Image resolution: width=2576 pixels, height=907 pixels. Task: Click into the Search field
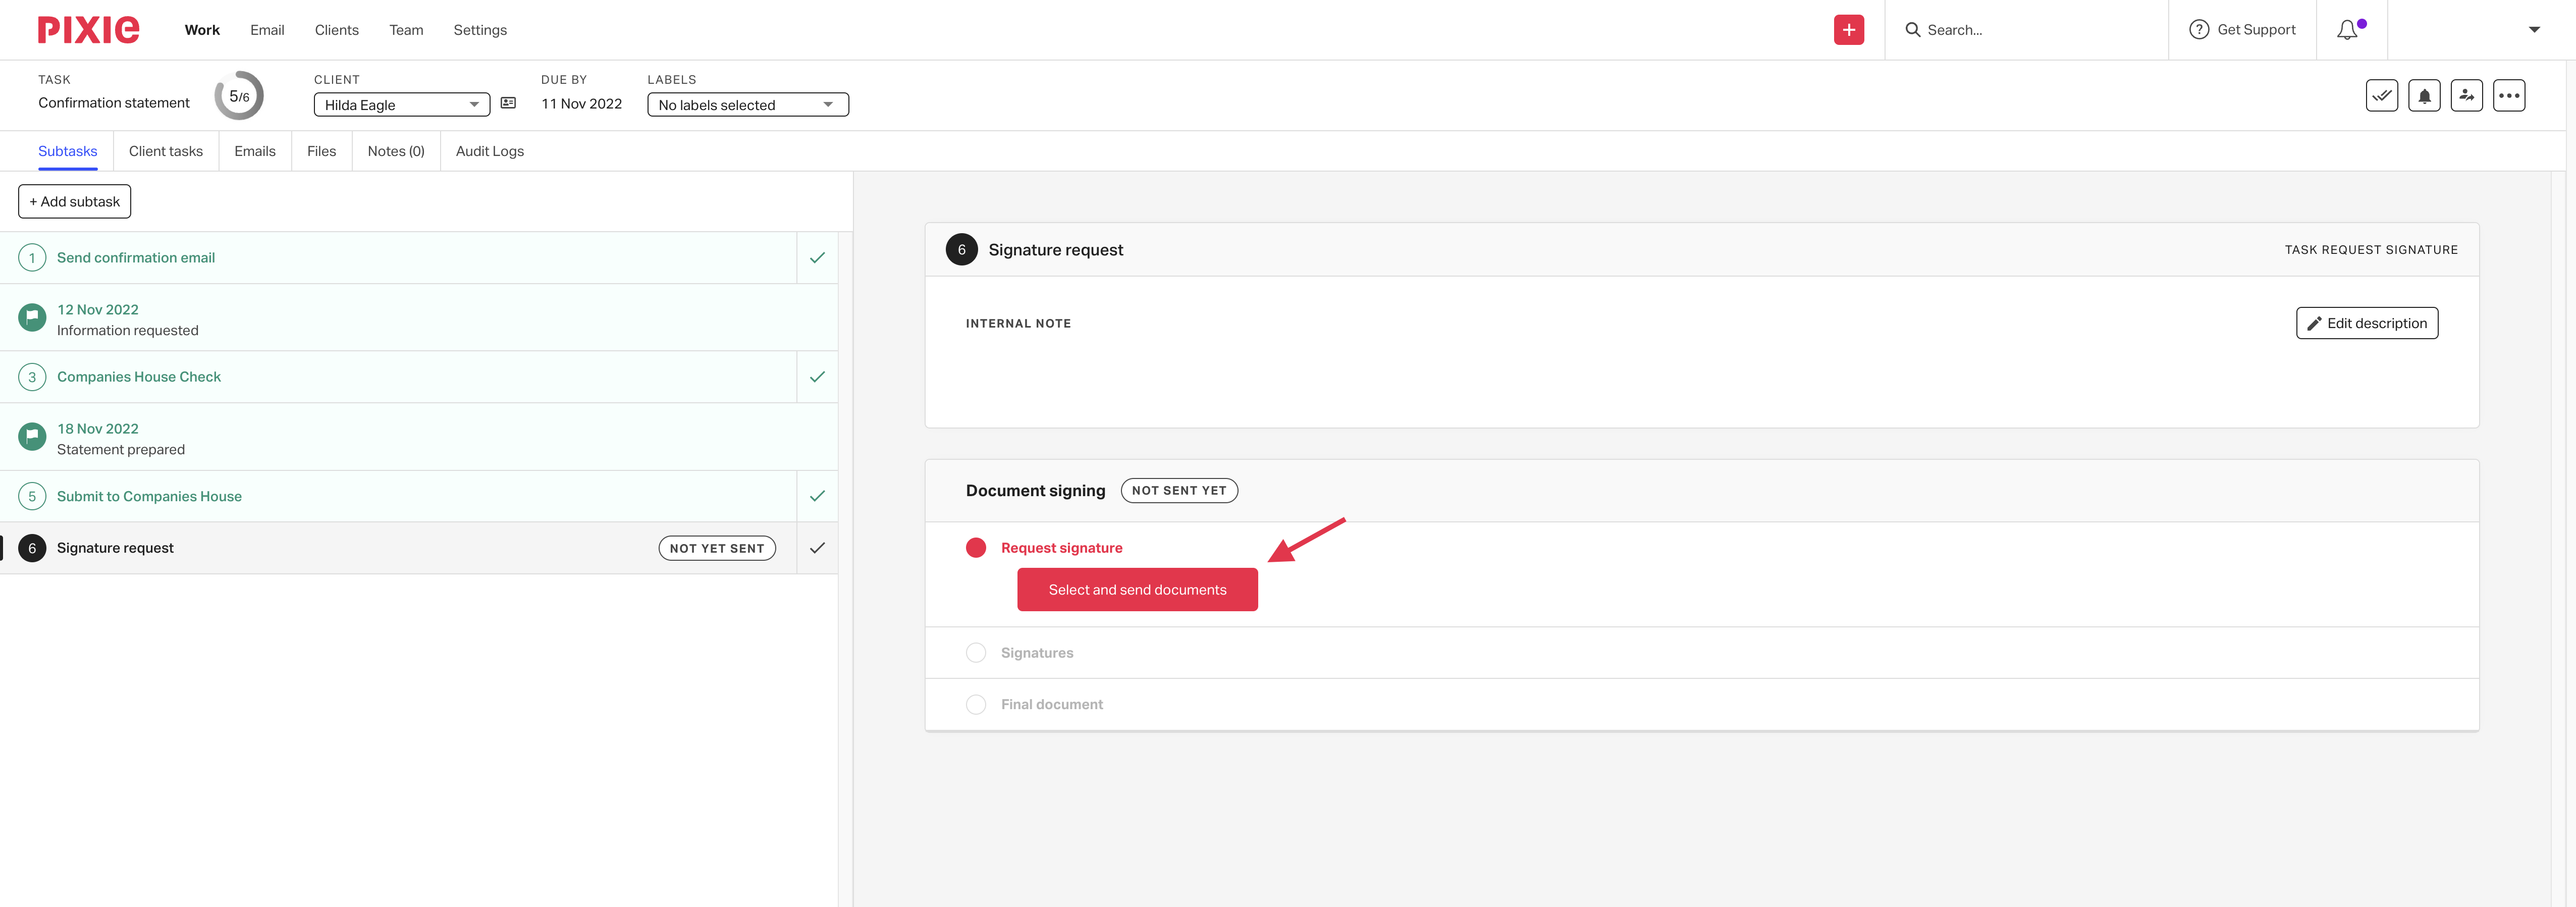point(2030,30)
